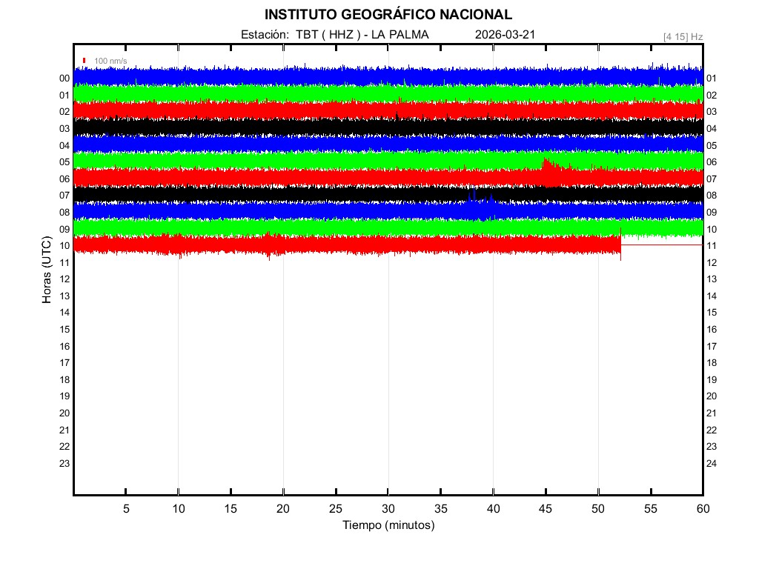Click the 00 hour label on the left axis

(64, 79)
